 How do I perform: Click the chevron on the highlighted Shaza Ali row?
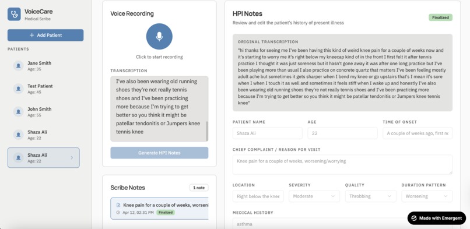[x=72, y=158]
